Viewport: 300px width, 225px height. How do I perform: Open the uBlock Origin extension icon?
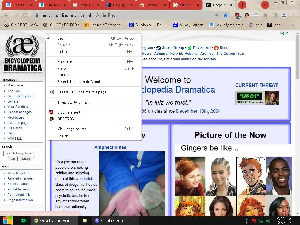pyautogui.click(x=238, y=16)
